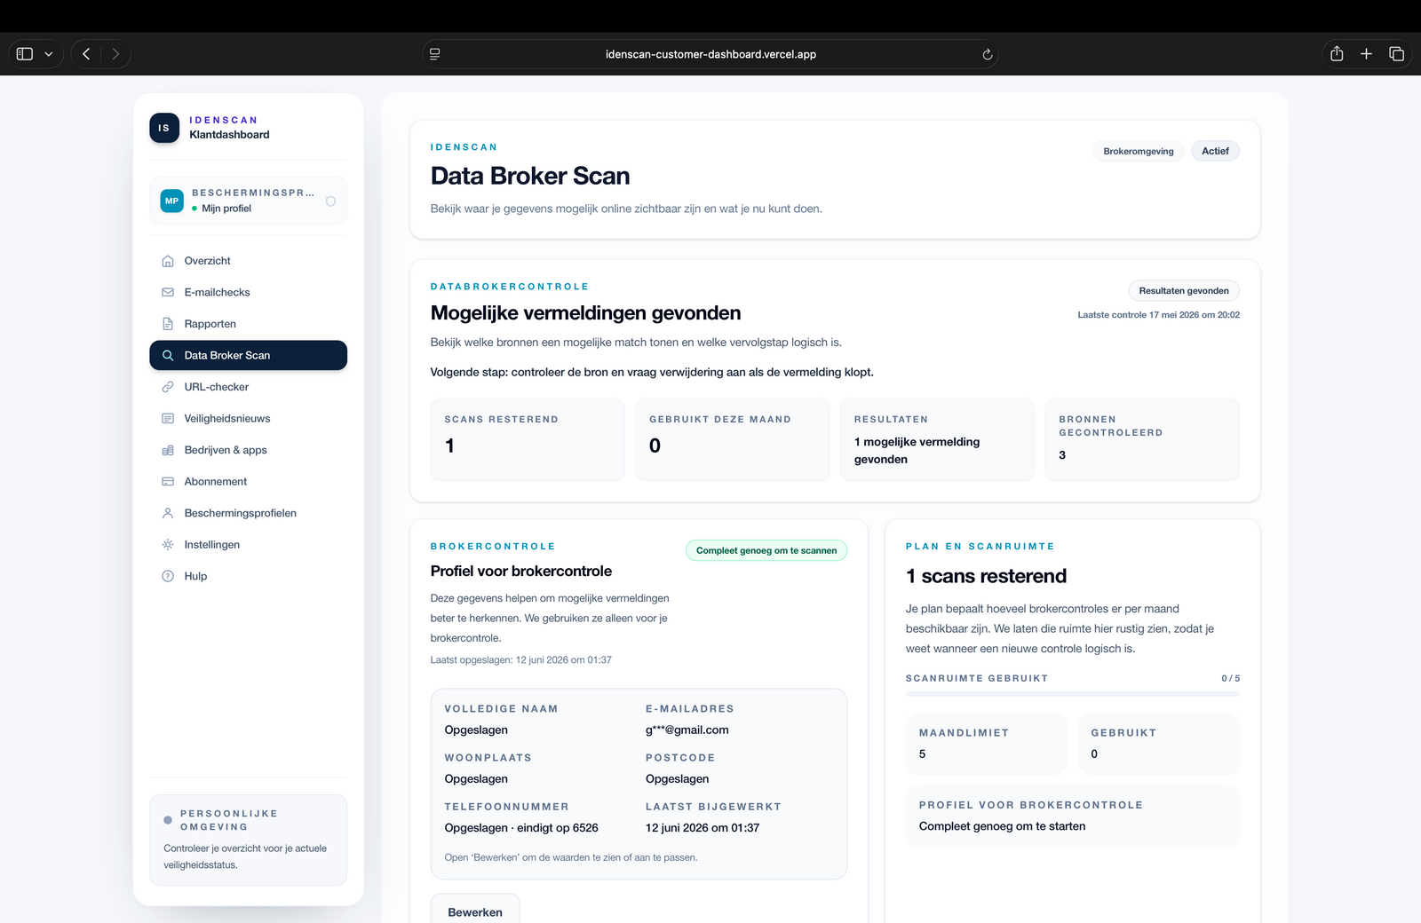
Task: Open the Overzicht menu item
Action: pyautogui.click(x=249, y=261)
